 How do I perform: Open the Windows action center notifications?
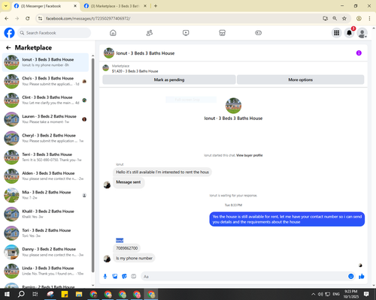click(x=366, y=294)
